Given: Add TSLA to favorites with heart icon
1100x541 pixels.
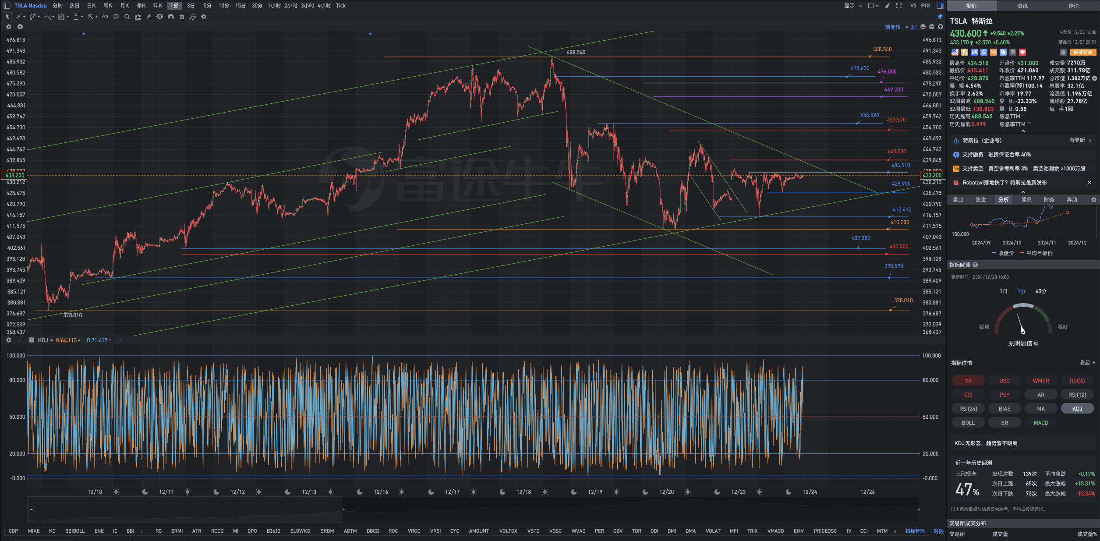Looking at the screenshot, I should point(1022,52).
